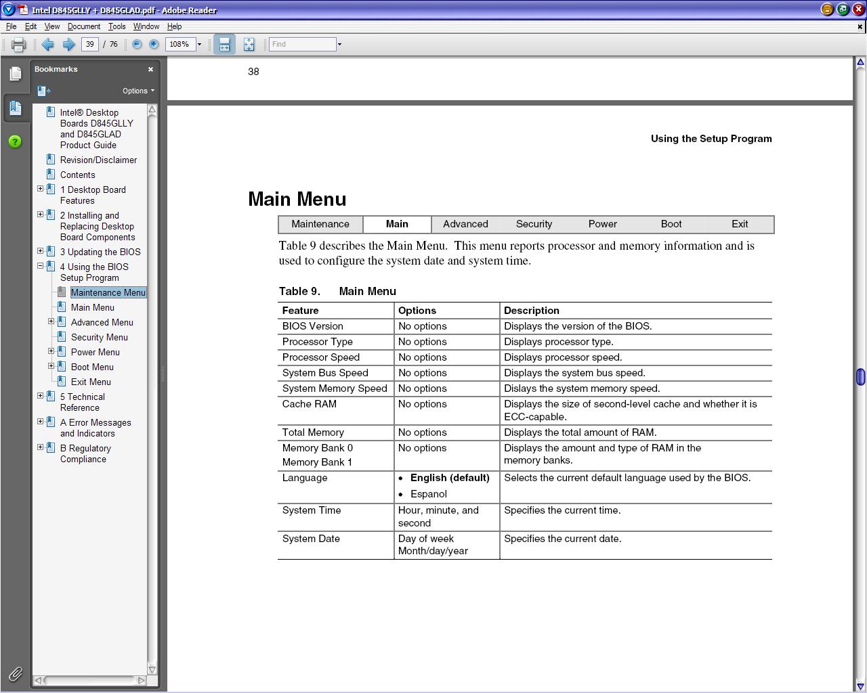Viewport: 867px width, 693px height.
Task: Expand '3 Updating the BIOS' bookmark
Action: 40,251
